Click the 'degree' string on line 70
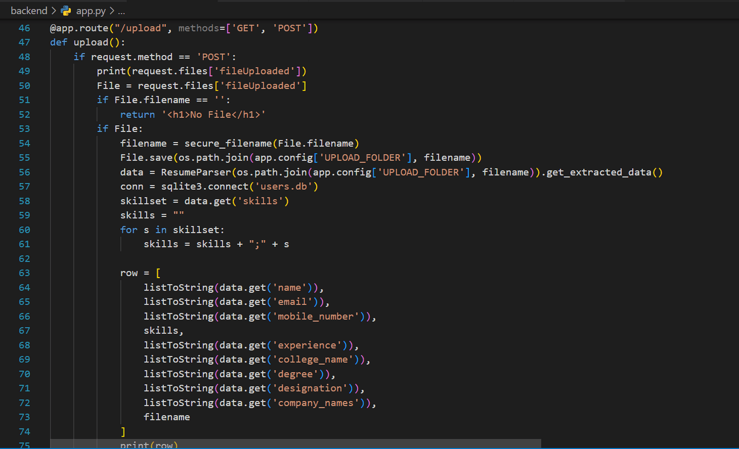 (x=296, y=374)
